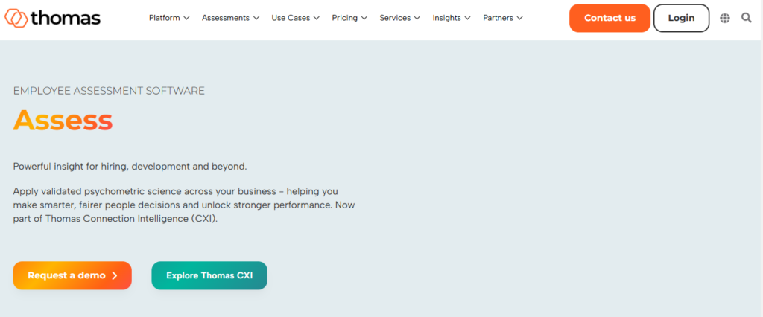Click the Explore Thomas CXI button
The height and width of the screenshot is (317, 763).
[209, 275]
